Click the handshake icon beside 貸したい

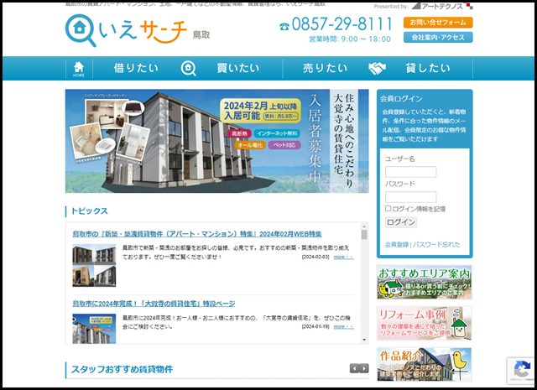pos(377,69)
